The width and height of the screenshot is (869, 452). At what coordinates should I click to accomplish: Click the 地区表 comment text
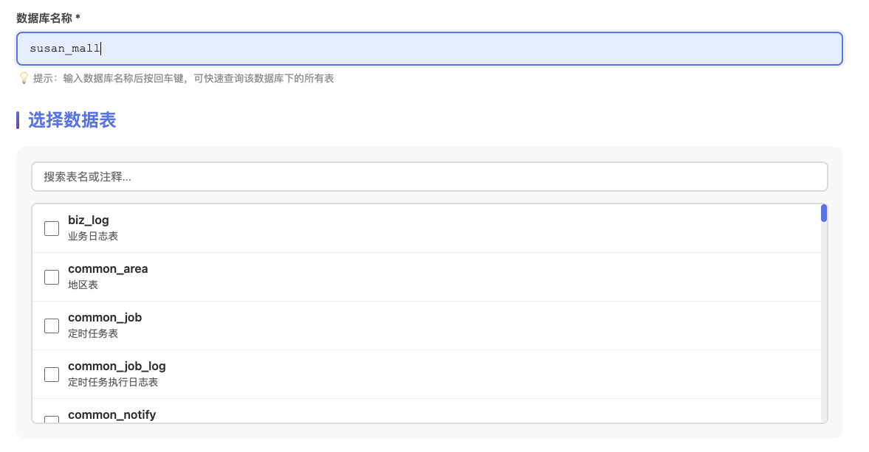coord(83,285)
